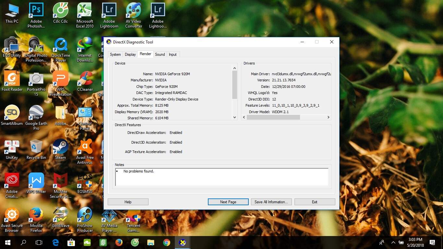Click the Notes text box
The width and height of the screenshot is (443, 249).
coord(222,177)
